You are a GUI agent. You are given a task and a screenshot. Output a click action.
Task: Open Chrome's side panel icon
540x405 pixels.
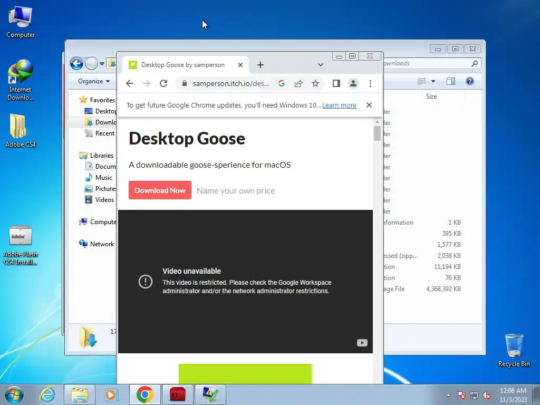coord(336,83)
